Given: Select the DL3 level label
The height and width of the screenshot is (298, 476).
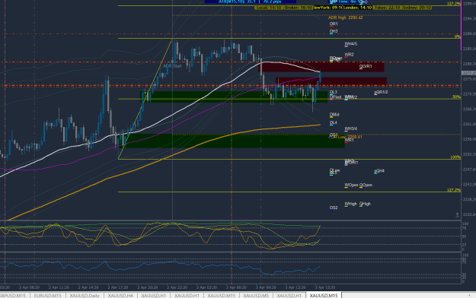Looking at the screenshot, I should coord(334,92).
